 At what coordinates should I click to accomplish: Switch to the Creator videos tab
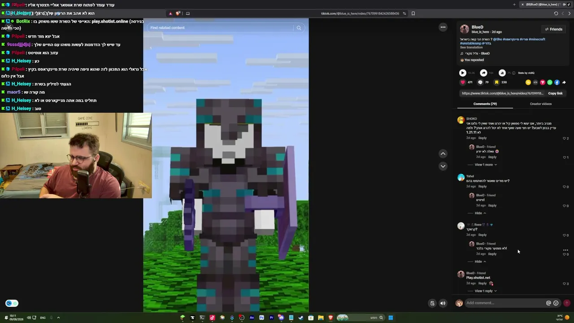(541, 104)
